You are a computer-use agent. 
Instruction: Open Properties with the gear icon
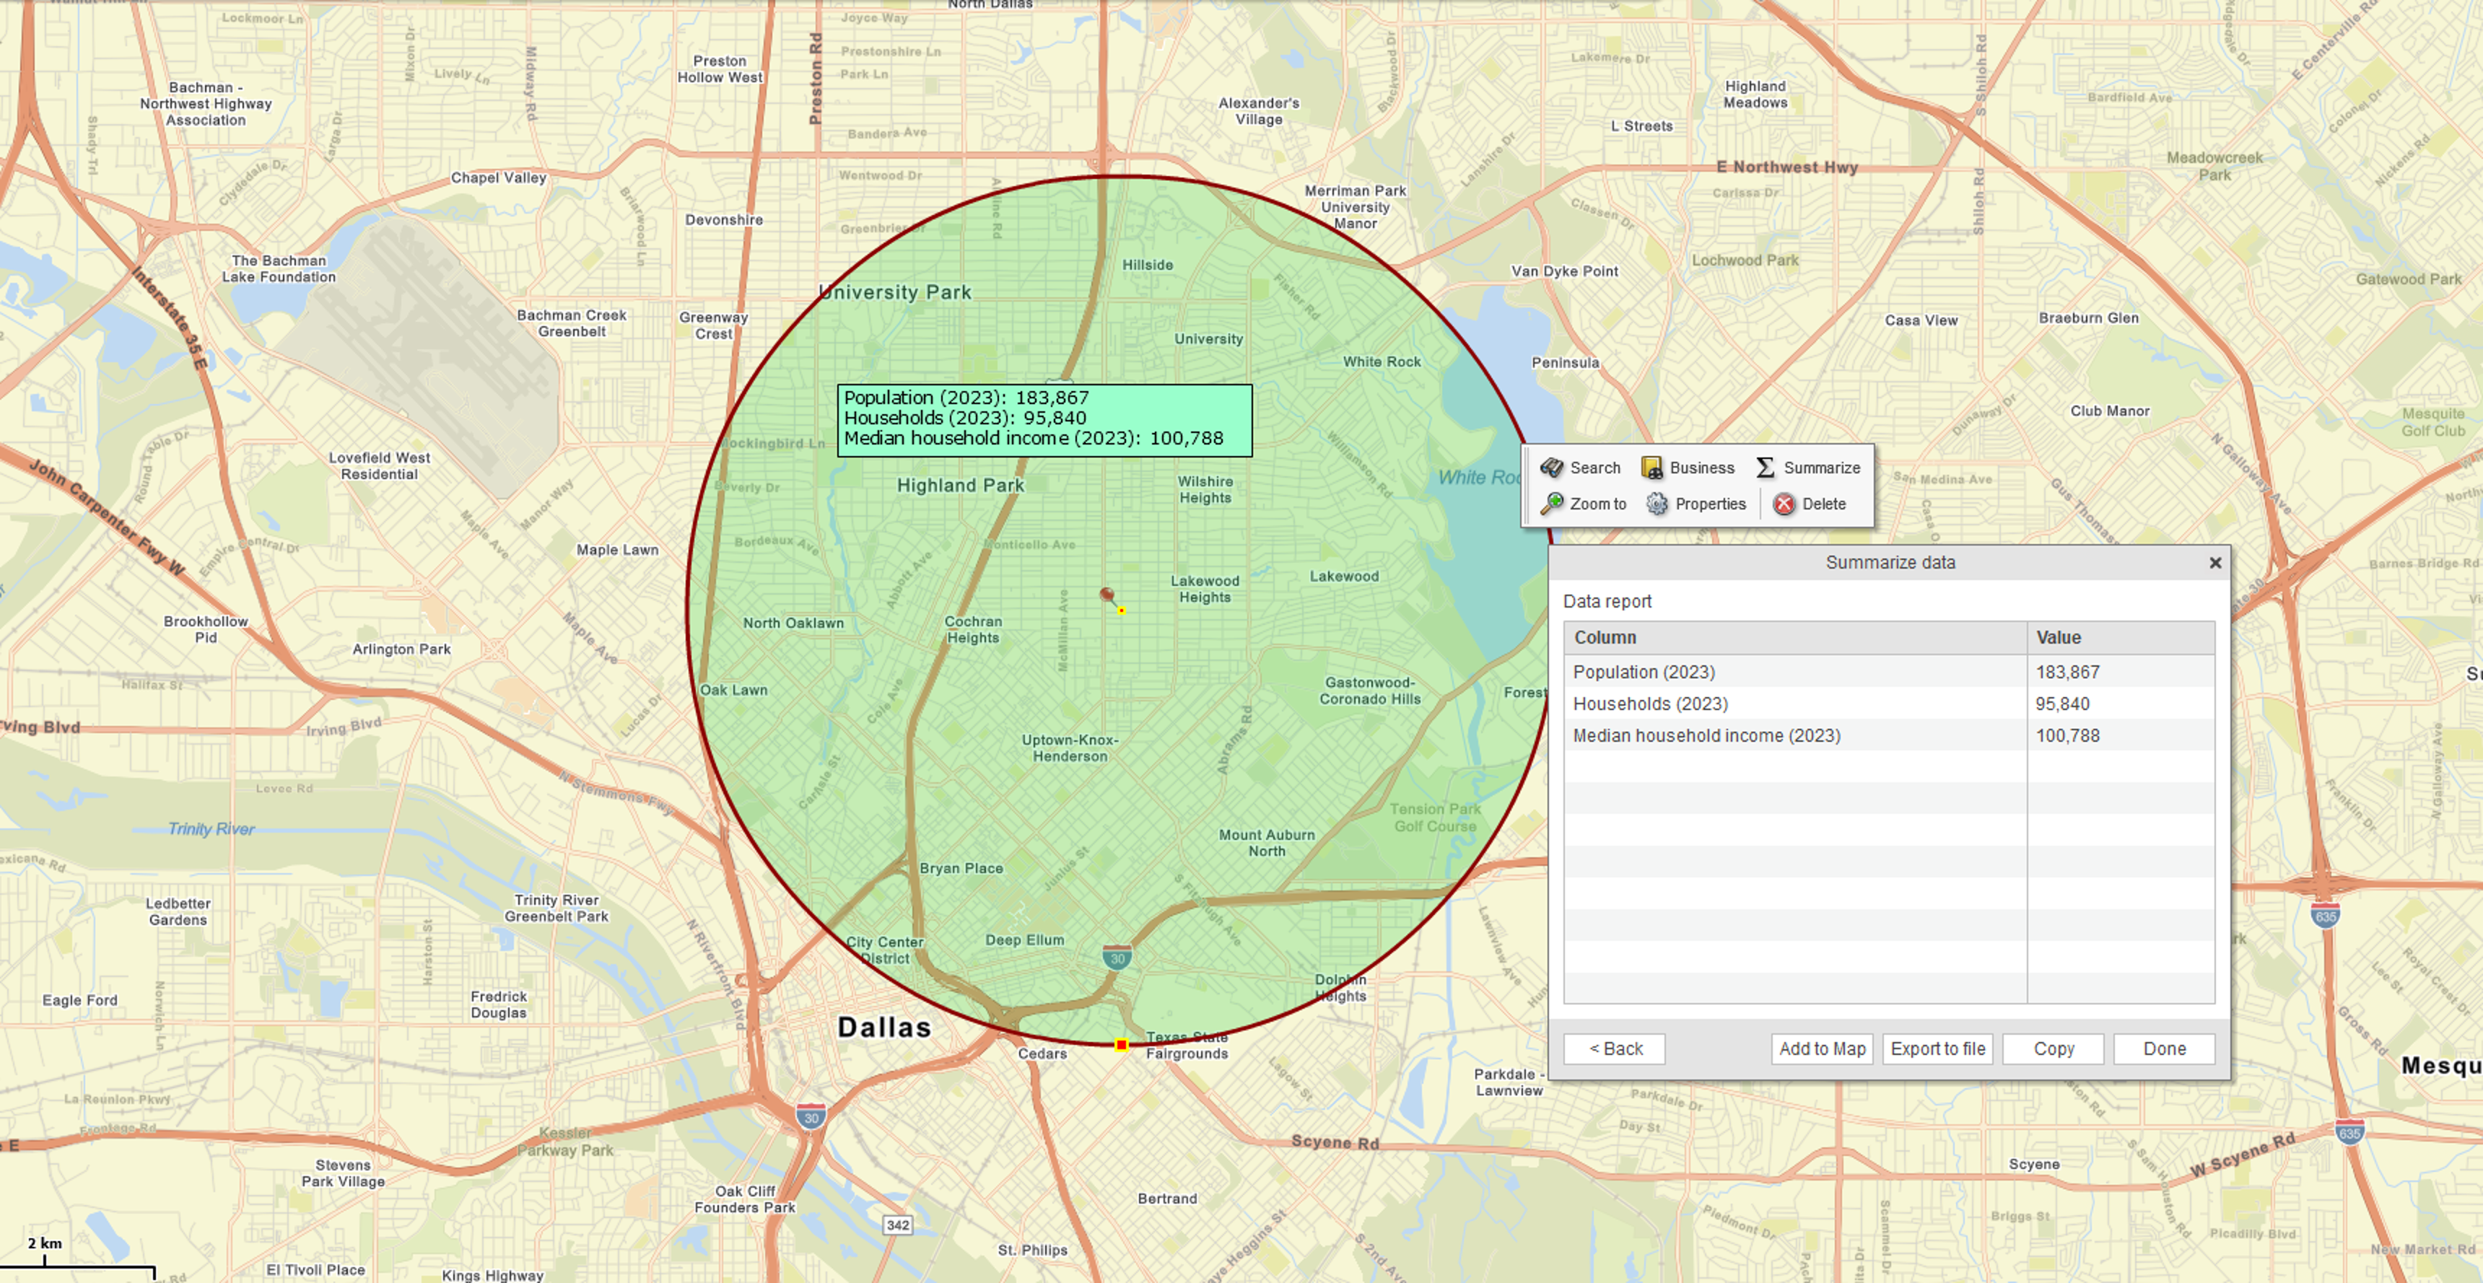(1656, 503)
